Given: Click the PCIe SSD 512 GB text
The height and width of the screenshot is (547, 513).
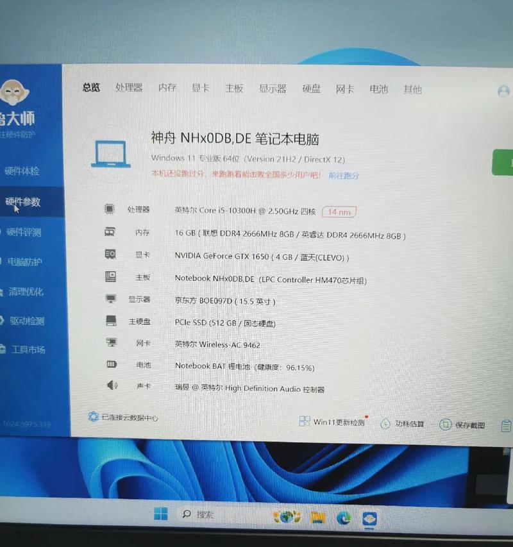Looking at the screenshot, I should tap(225, 323).
